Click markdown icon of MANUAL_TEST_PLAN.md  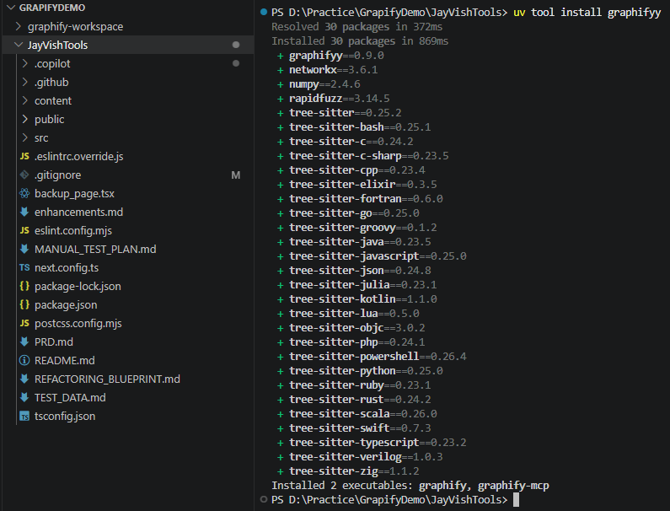click(x=24, y=249)
